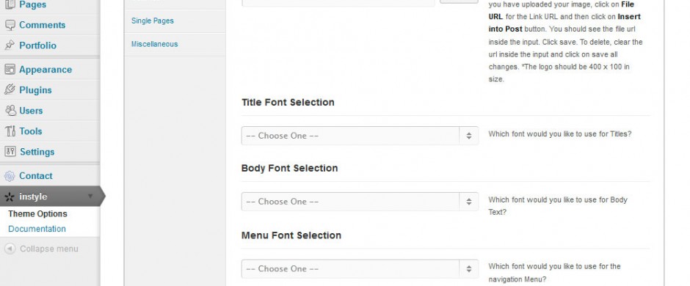The image size is (690, 286).
Task: Click the logo URL input field
Action: 338,2
